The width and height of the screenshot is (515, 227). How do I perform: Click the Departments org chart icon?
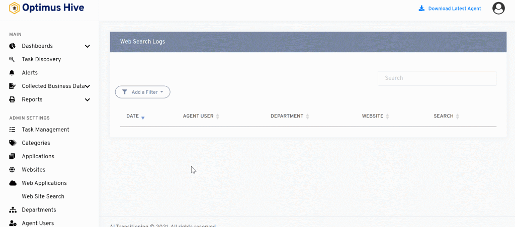pos(13,210)
